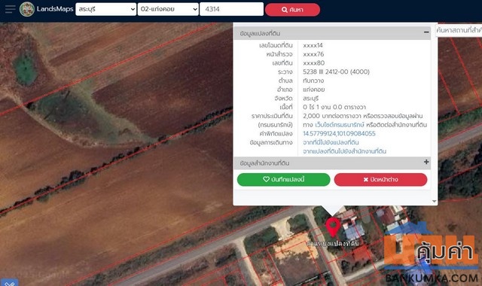The width and height of the screenshot is (482, 286).
Task: Save this parcel with green บันทึกแปลงนี้ button
Action: [283, 179]
